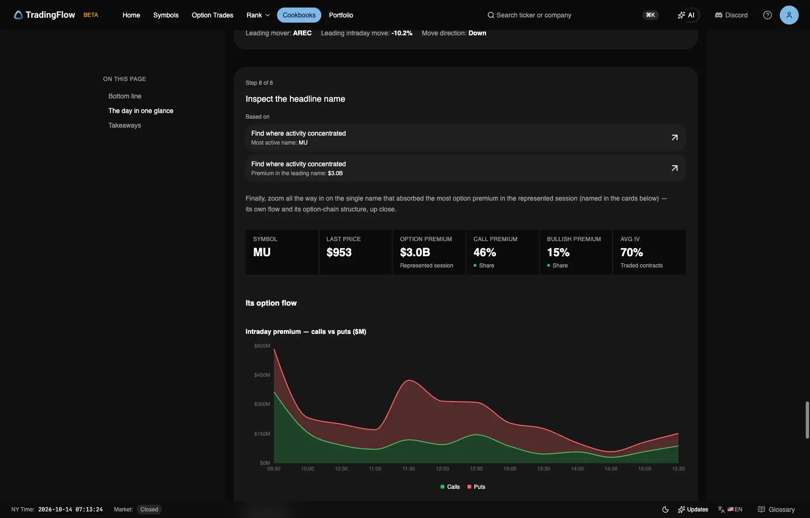Viewport: 810px width, 518px height.
Task: Click the 'Inspect the headline name' heading
Action: pyautogui.click(x=295, y=99)
